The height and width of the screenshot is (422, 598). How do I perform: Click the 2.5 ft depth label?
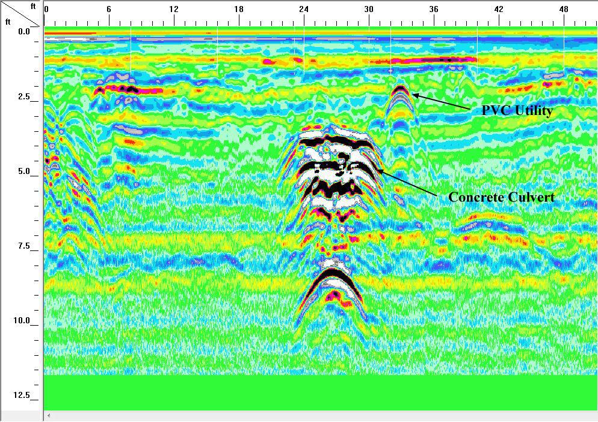(23, 96)
